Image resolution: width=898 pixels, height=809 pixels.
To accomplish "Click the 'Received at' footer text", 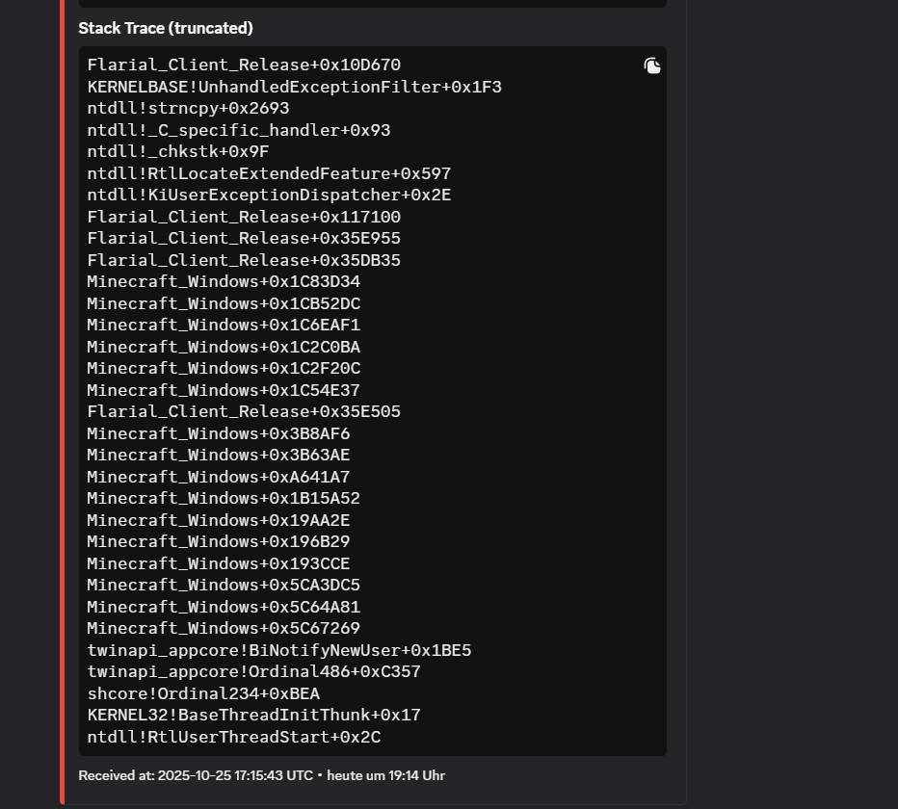I will (196, 775).
